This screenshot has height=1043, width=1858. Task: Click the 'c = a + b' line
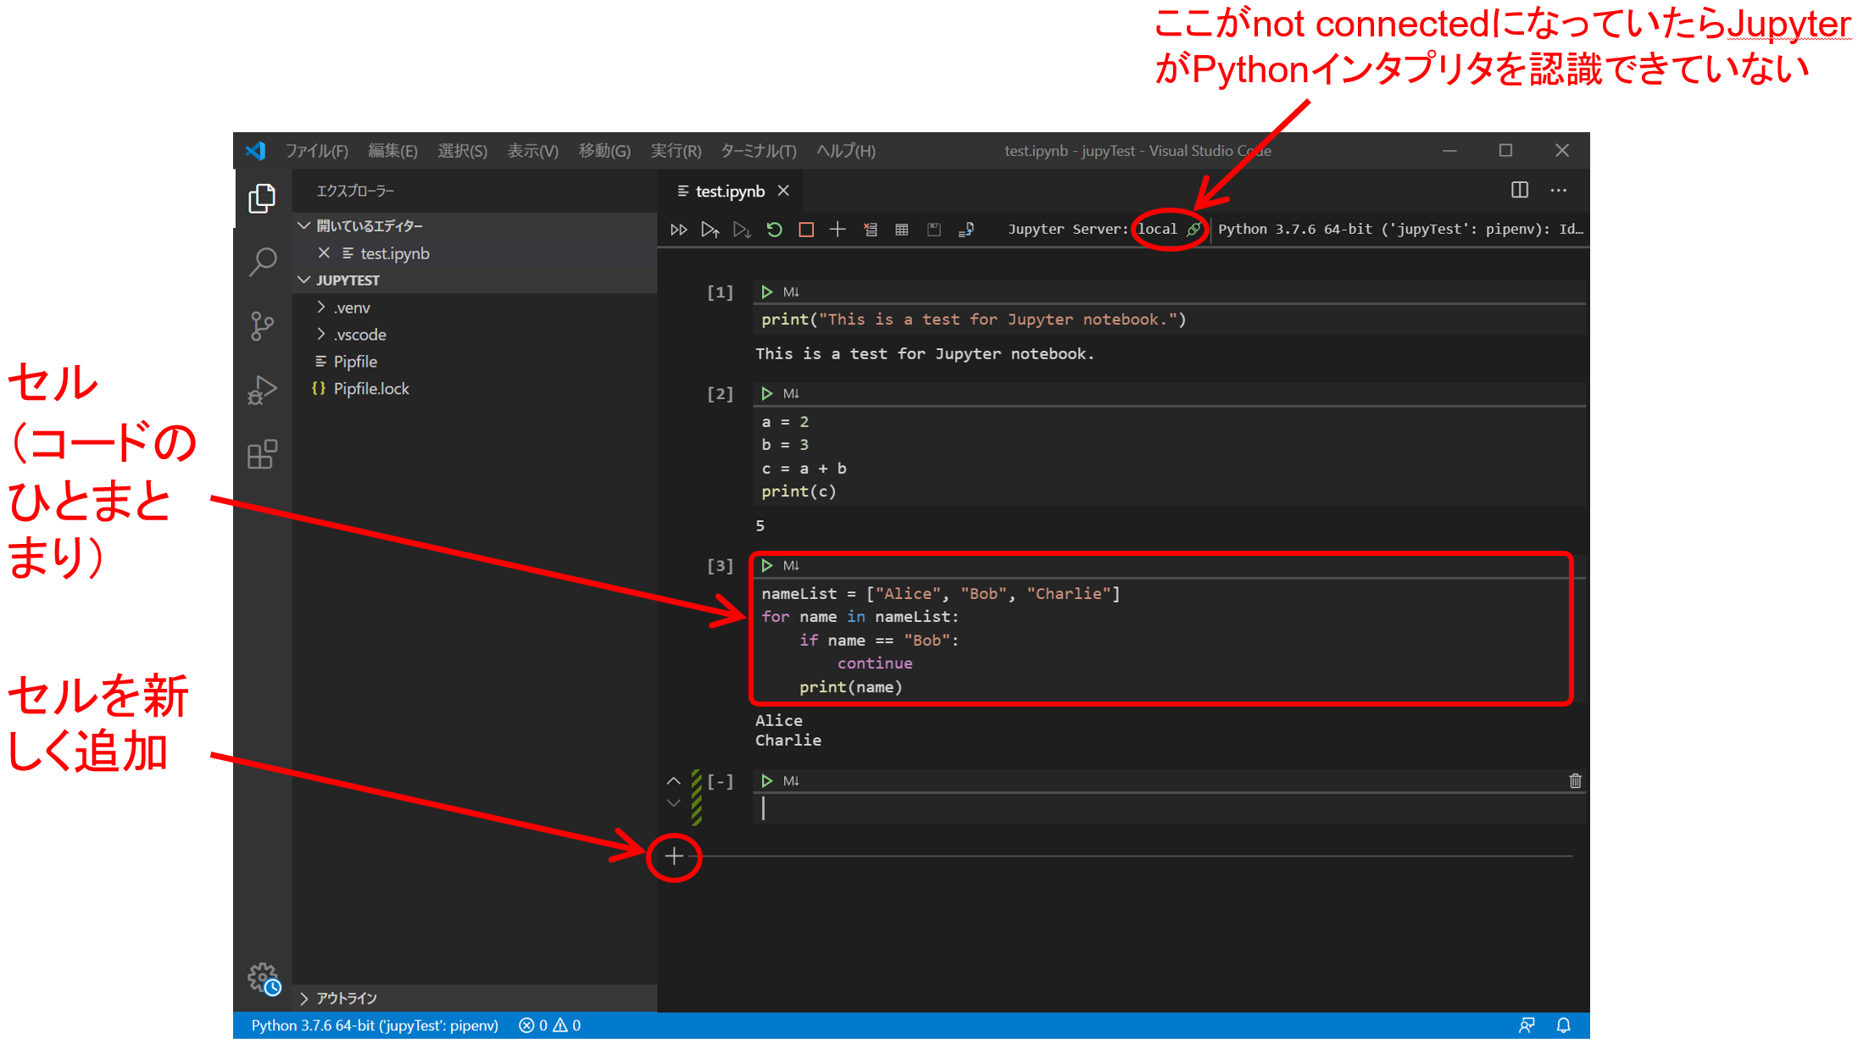(804, 469)
